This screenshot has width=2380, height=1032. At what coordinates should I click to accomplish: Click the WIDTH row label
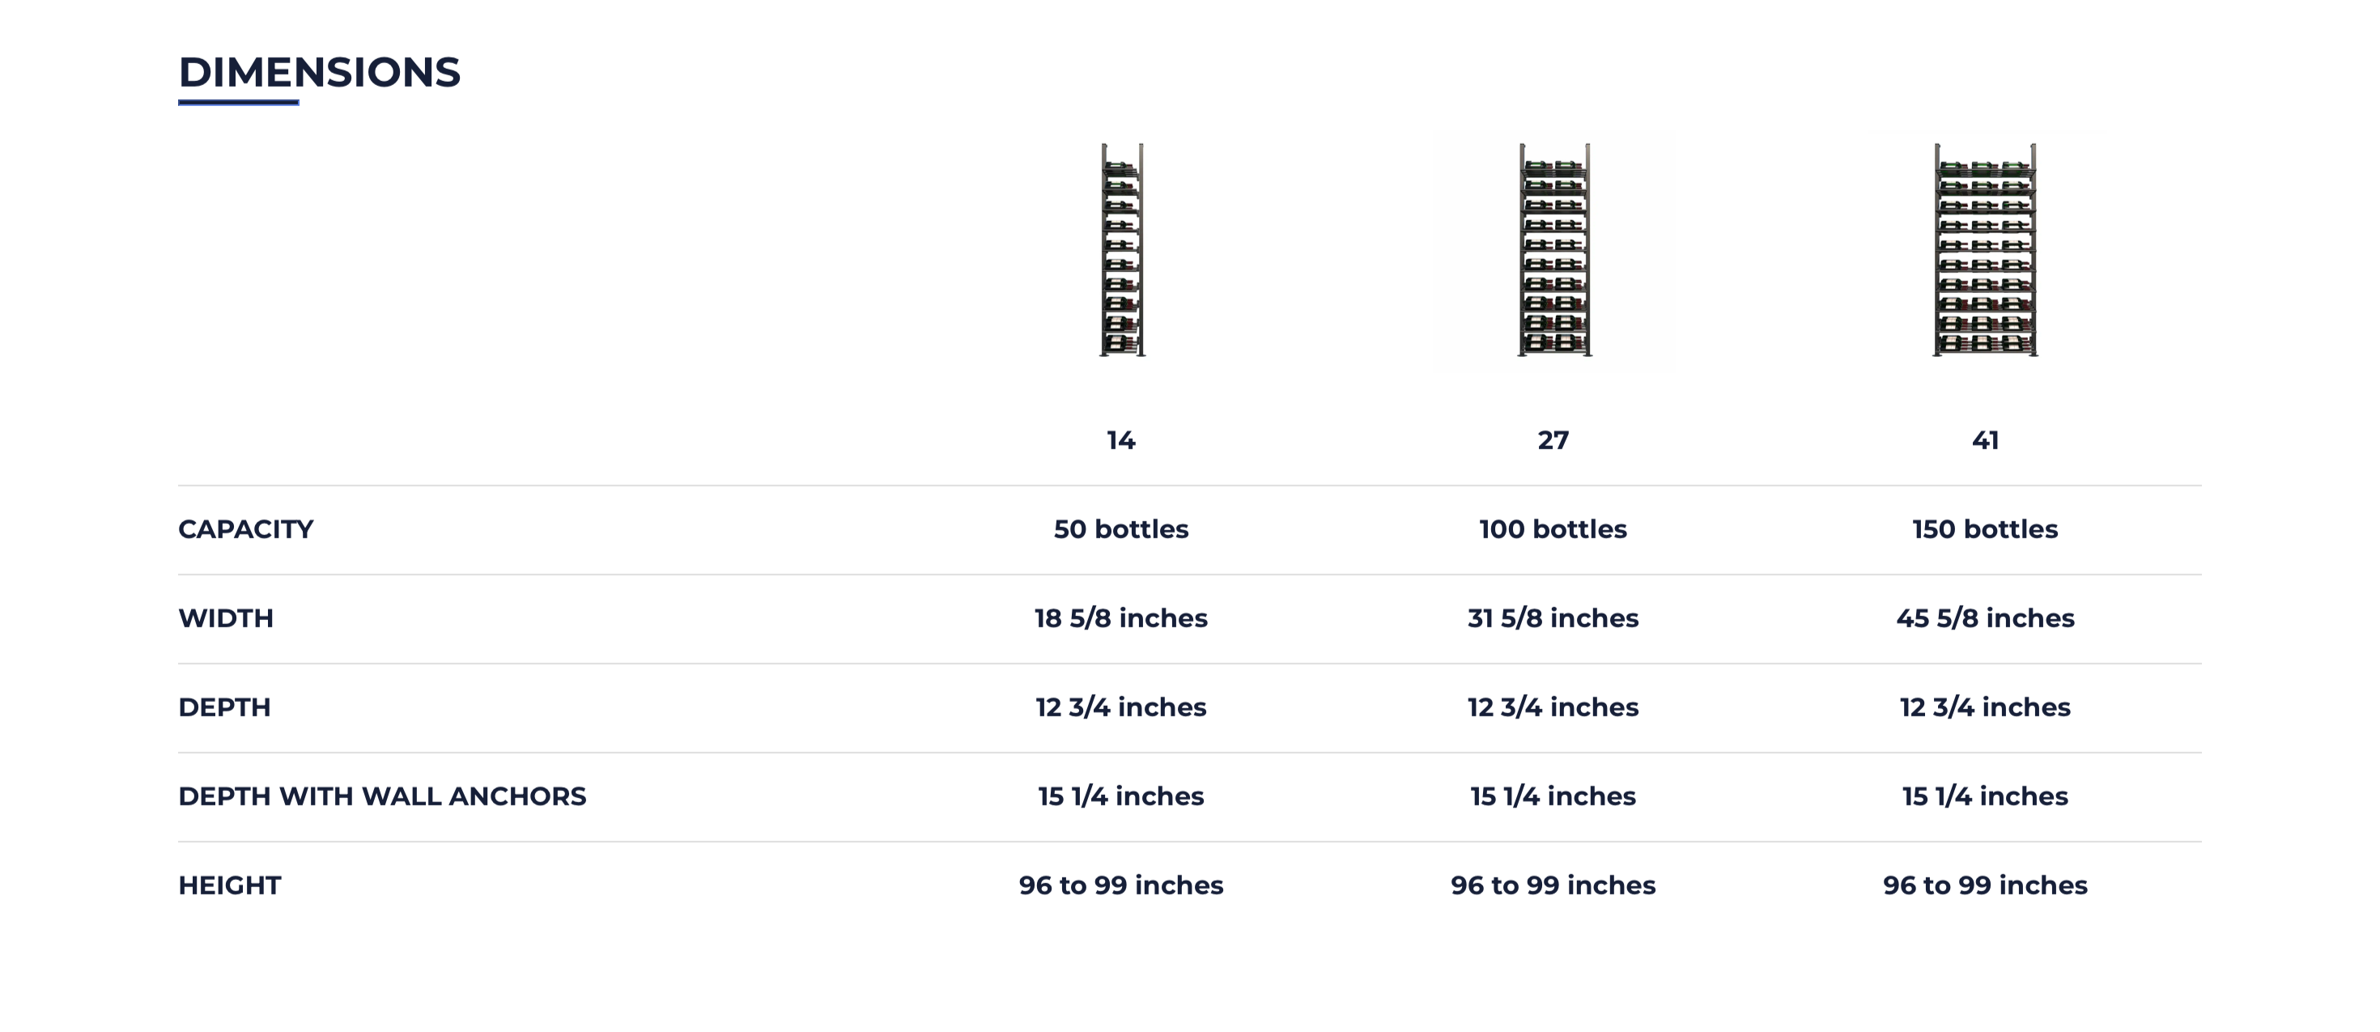pyautogui.click(x=225, y=618)
